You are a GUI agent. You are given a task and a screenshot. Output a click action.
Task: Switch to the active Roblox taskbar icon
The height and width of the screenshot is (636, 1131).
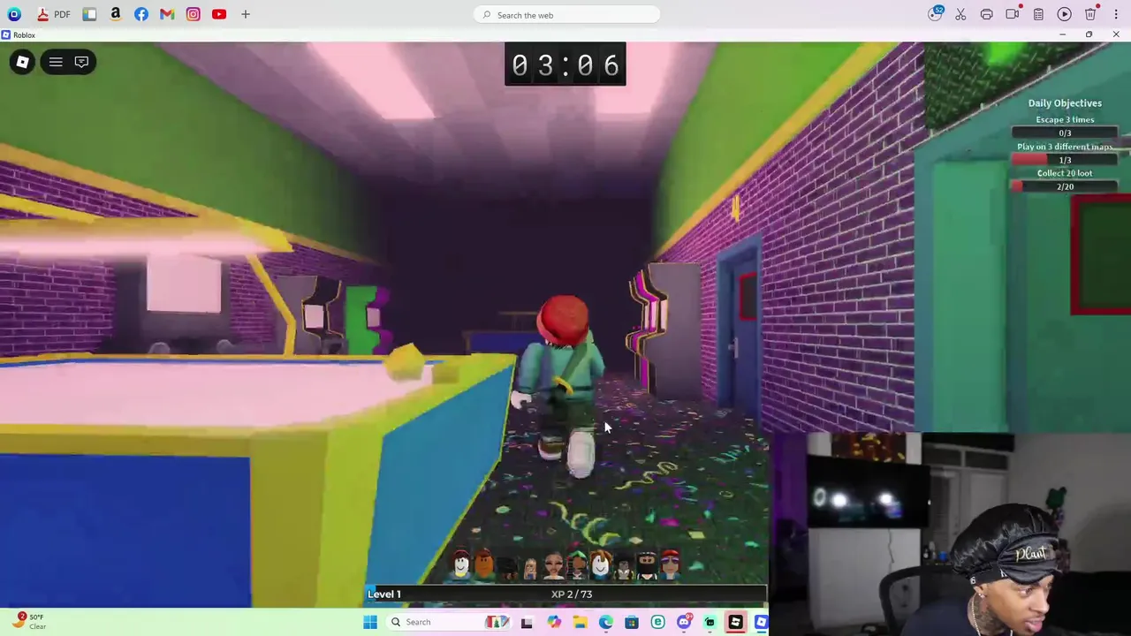(x=735, y=622)
